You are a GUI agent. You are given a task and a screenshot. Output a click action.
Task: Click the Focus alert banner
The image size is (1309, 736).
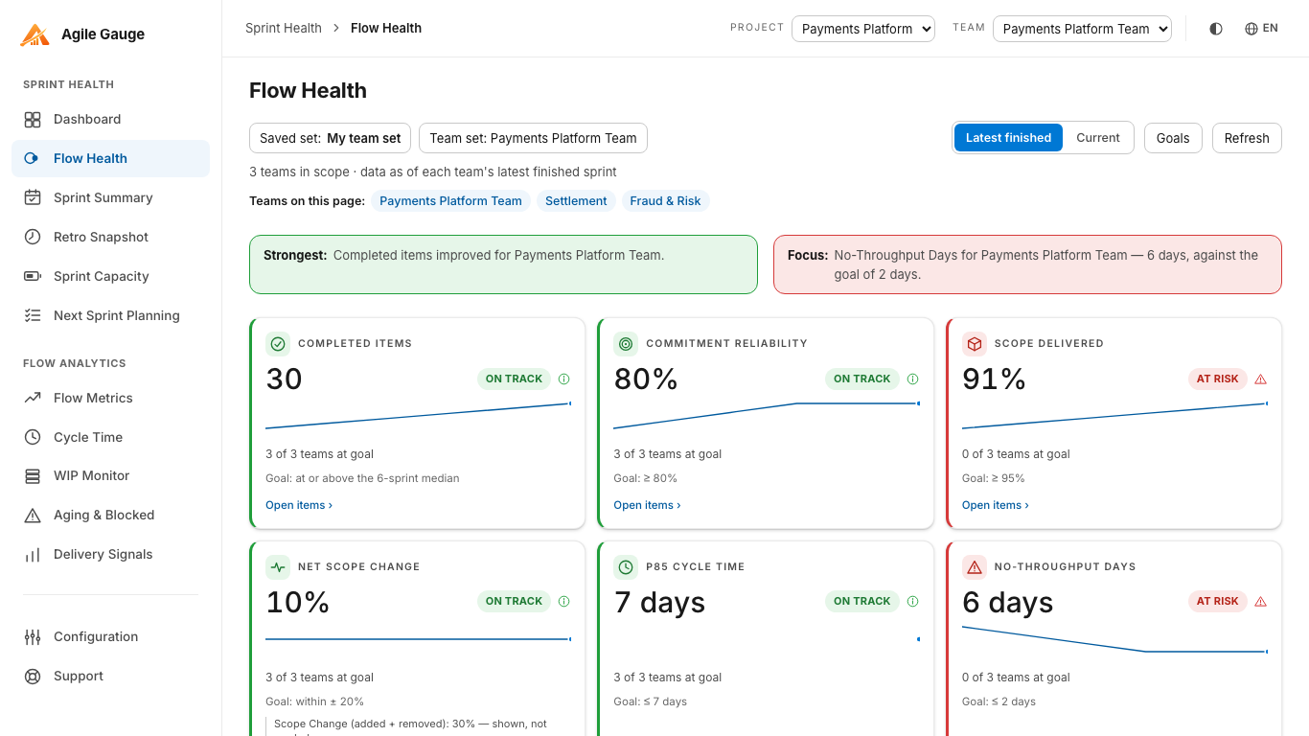pos(1027,264)
